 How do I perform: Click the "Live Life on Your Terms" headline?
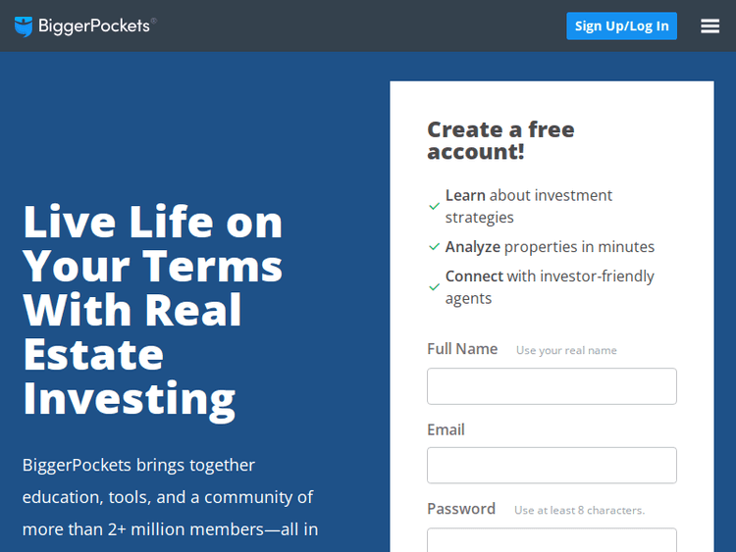[153, 309]
